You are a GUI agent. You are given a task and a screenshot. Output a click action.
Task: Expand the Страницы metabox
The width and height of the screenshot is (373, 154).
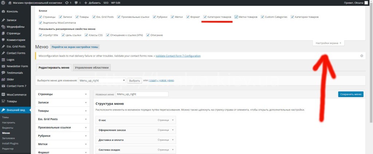point(86,94)
